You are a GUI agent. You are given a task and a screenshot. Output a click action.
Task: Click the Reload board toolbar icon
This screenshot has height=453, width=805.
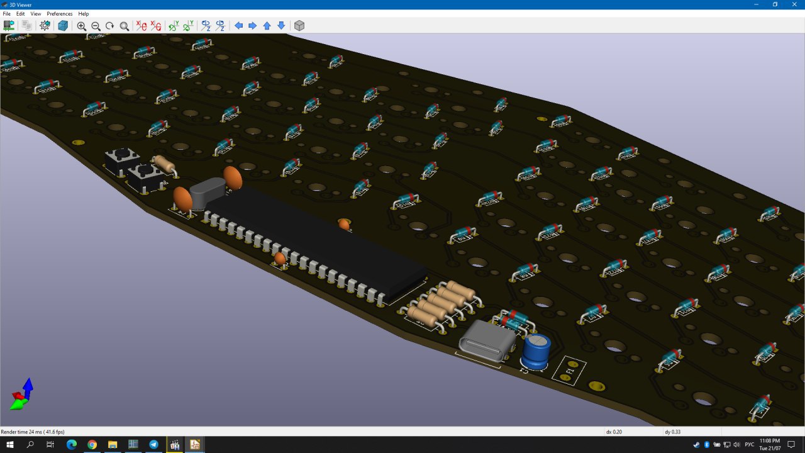pyautogui.click(x=9, y=26)
